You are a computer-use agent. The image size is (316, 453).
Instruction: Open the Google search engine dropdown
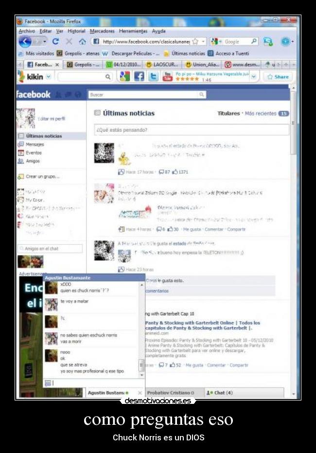click(x=215, y=42)
